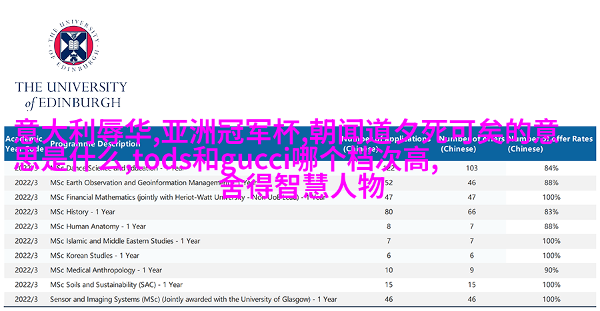This screenshot has width=600, height=311.
Task: Click the 'Programme Description' column header
Action: [x=95, y=144]
